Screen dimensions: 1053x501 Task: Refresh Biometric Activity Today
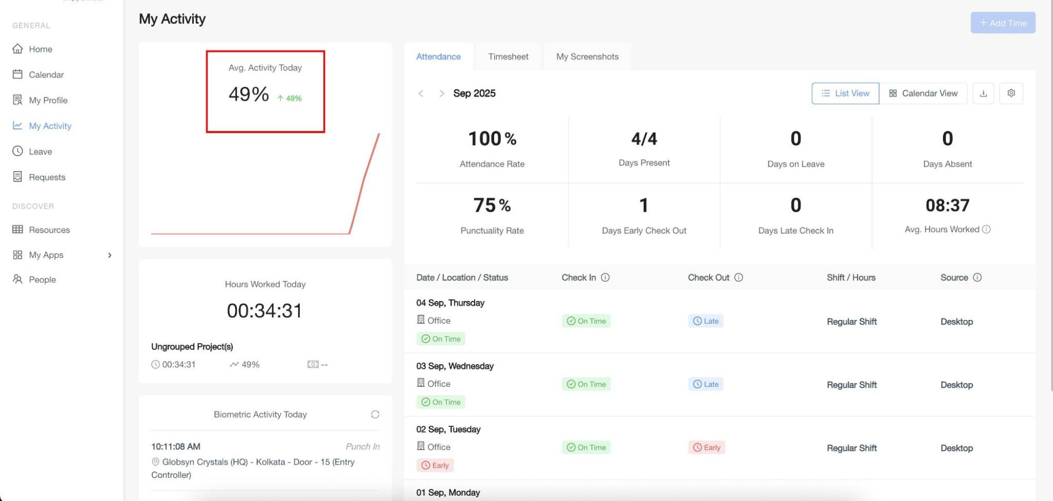pos(375,415)
